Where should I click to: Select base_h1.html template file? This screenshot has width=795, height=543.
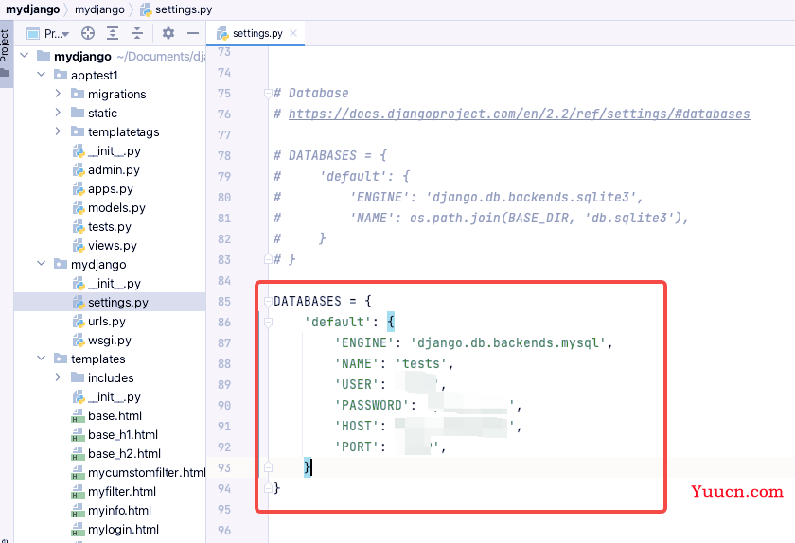(x=115, y=435)
